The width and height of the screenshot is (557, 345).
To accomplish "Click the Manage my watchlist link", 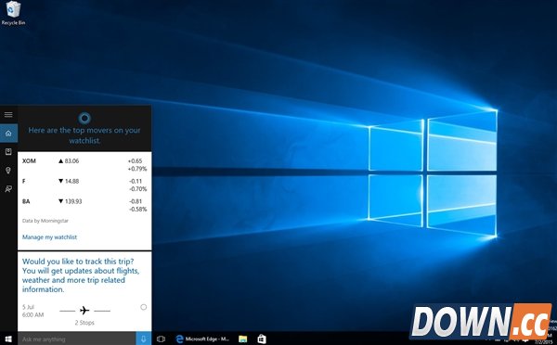I will click(x=49, y=237).
